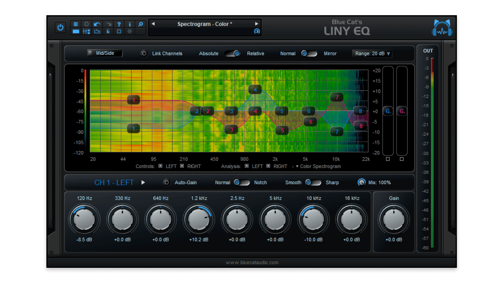
Task: Toggle the Link Channels radio button
Action: 144,53
